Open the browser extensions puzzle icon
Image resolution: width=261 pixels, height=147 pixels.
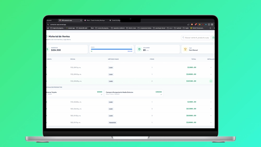pos(209,25)
